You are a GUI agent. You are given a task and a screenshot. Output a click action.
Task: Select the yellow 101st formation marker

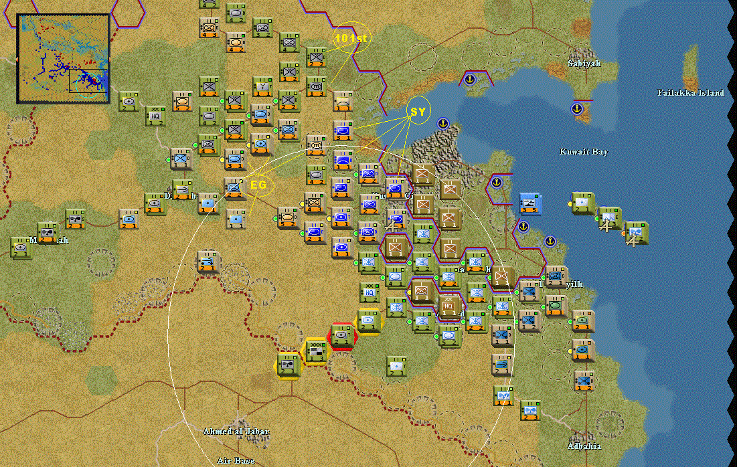click(352, 38)
